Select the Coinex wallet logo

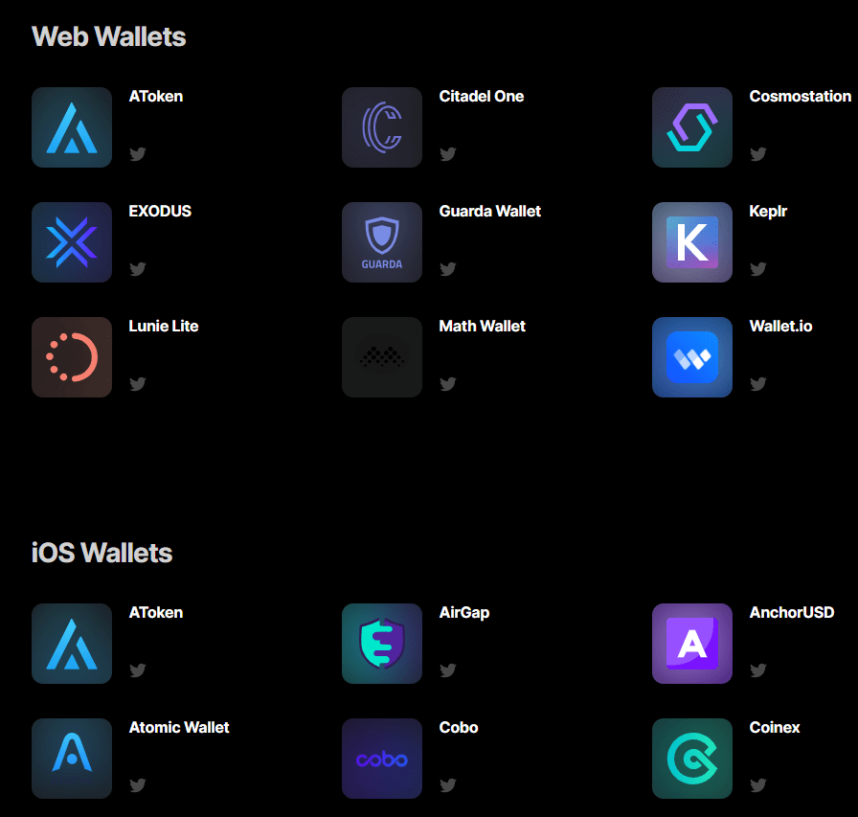pos(692,759)
